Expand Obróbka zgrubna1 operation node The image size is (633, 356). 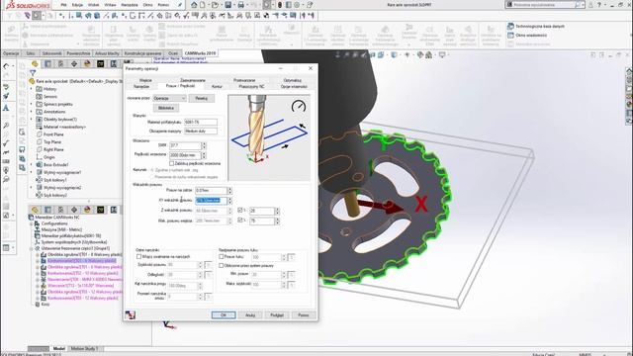(38, 255)
